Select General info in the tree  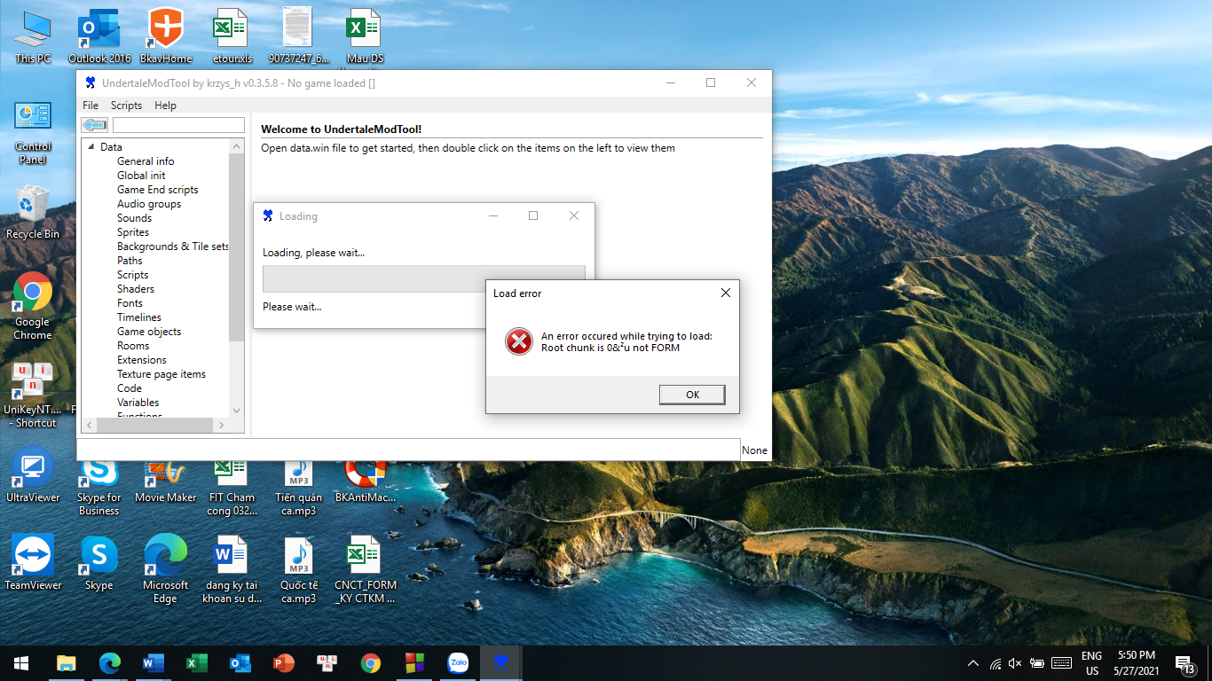146,161
